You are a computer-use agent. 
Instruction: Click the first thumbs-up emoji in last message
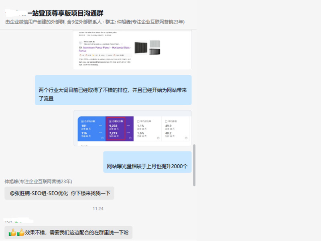[x=12, y=232]
